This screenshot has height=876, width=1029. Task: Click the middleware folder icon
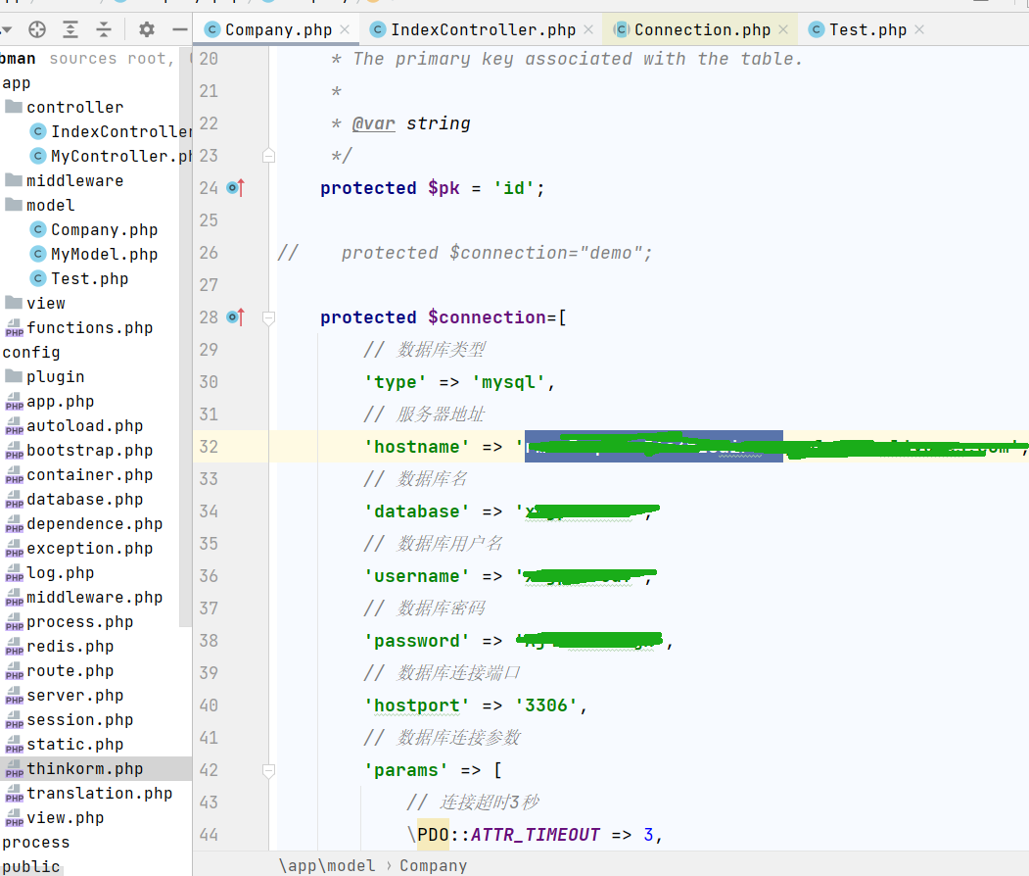[x=14, y=180]
